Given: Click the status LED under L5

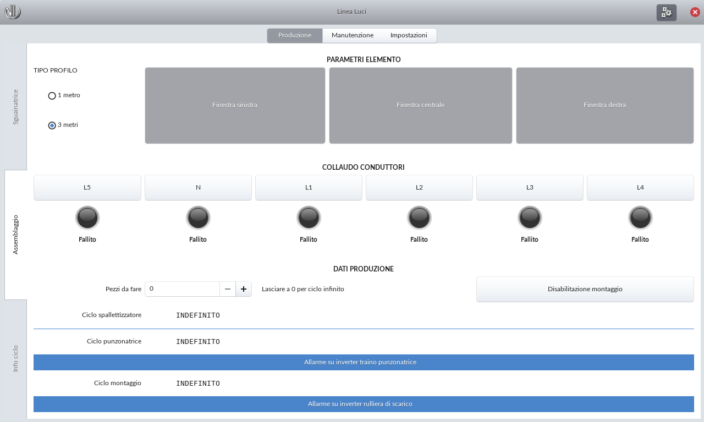Looking at the screenshot, I should [x=87, y=218].
